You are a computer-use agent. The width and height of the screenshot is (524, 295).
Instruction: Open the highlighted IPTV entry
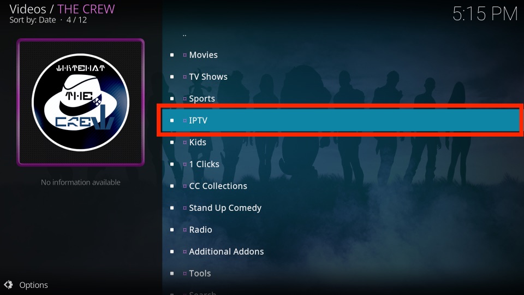(x=341, y=120)
